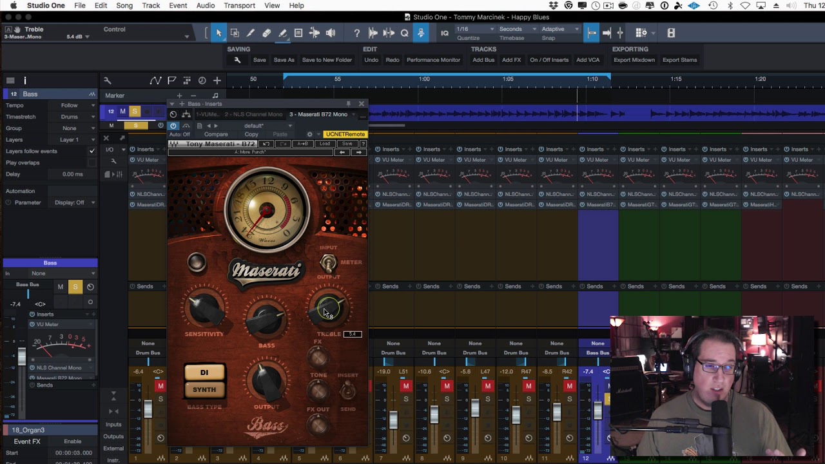Viewport: 825px width, 464px height.
Task: Toggle Mute on Bass track 12
Action: 122,111
